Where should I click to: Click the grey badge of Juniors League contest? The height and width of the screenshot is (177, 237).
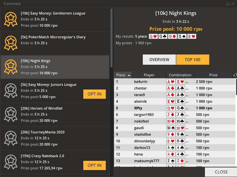[x=11, y=90]
